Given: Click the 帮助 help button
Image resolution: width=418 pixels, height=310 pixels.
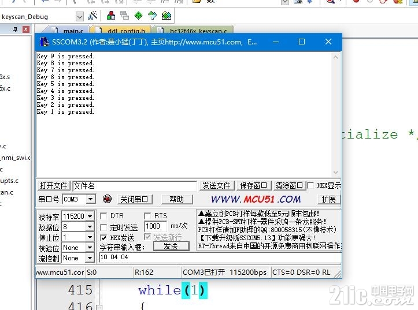Looking at the screenshot, I should click(176, 199).
